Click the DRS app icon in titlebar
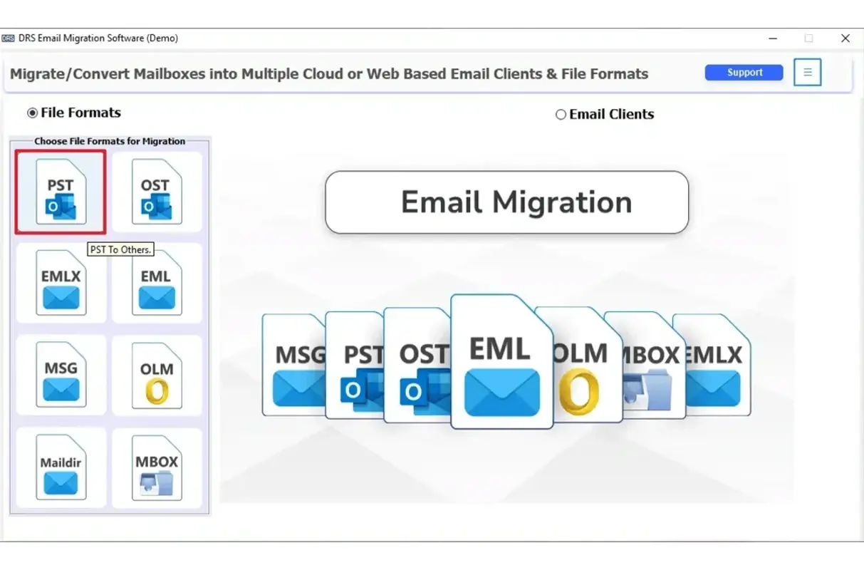 click(x=10, y=38)
